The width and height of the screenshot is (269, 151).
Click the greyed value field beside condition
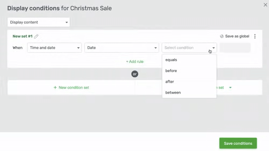click(235, 48)
